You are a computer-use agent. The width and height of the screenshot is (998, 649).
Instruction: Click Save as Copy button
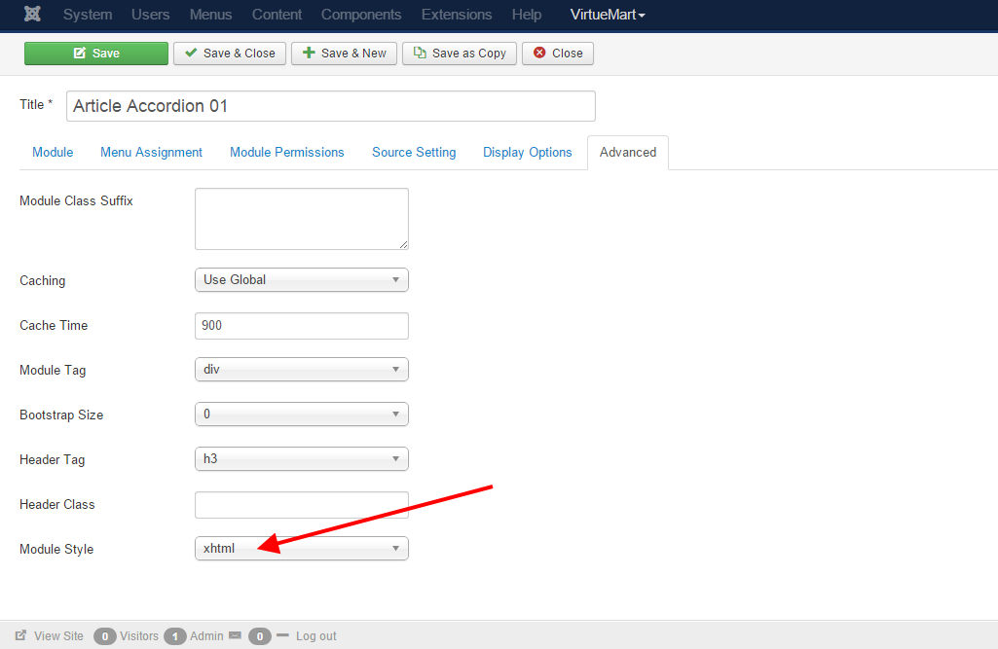(460, 54)
